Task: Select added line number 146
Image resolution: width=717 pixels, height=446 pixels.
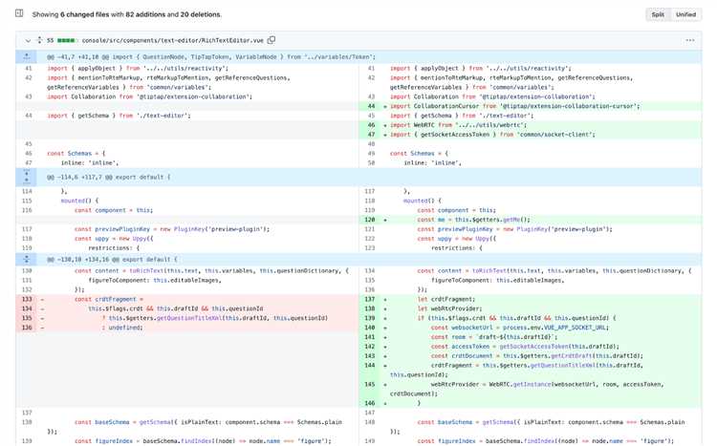Action: (x=370, y=403)
